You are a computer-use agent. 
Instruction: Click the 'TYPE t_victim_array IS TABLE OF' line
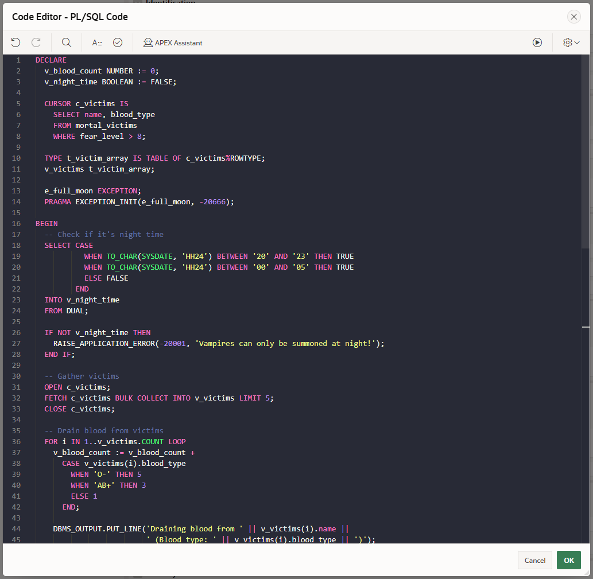pyautogui.click(x=154, y=158)
